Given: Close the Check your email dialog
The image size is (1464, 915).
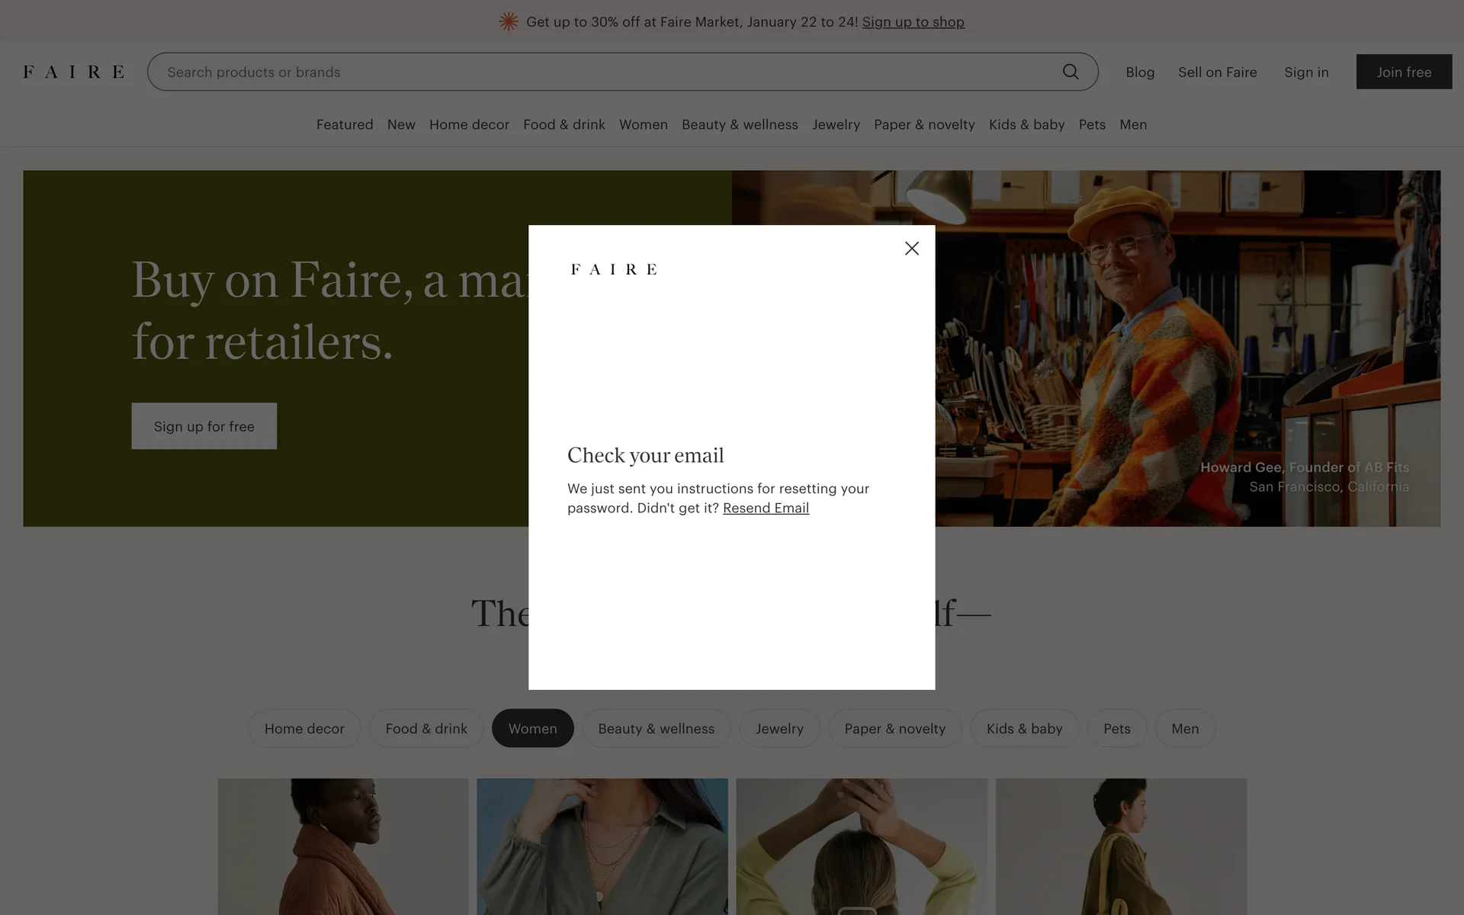Looking at the screenshot, I should pos(911,249).
